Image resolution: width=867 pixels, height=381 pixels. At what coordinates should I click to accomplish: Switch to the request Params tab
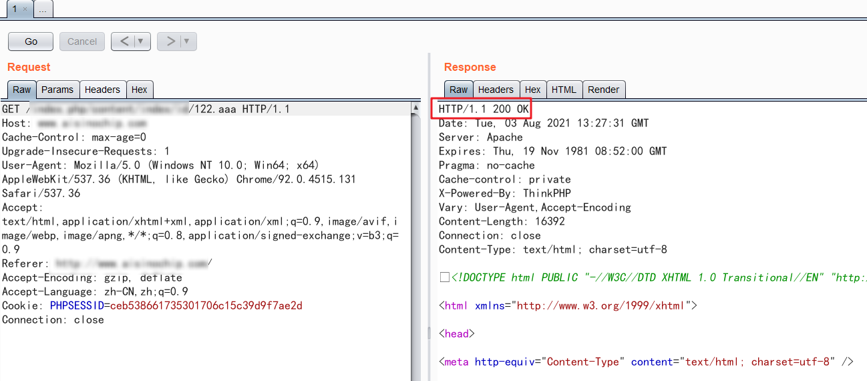[x=57, y=90]
